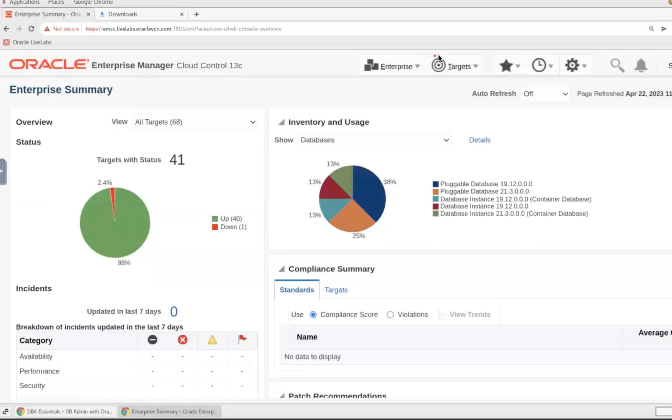The width and height of the screenshot is (672, 420).
Task: Click the search magnifier icon
Action: [x=617, y=66]
